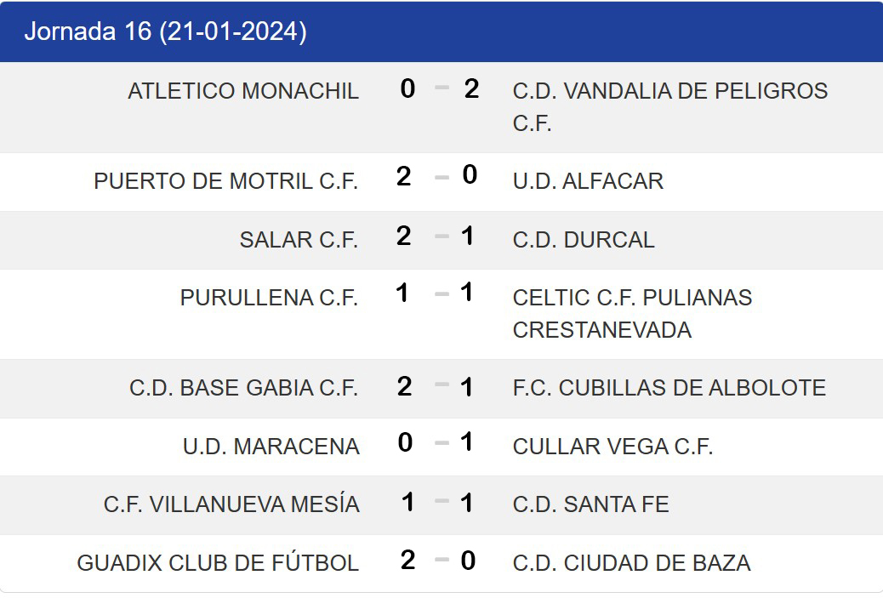Open CELTIC C.F. PULIANAS CRESTANEVADA team
This screenshot has height=598, width=883.
(632, 313)
